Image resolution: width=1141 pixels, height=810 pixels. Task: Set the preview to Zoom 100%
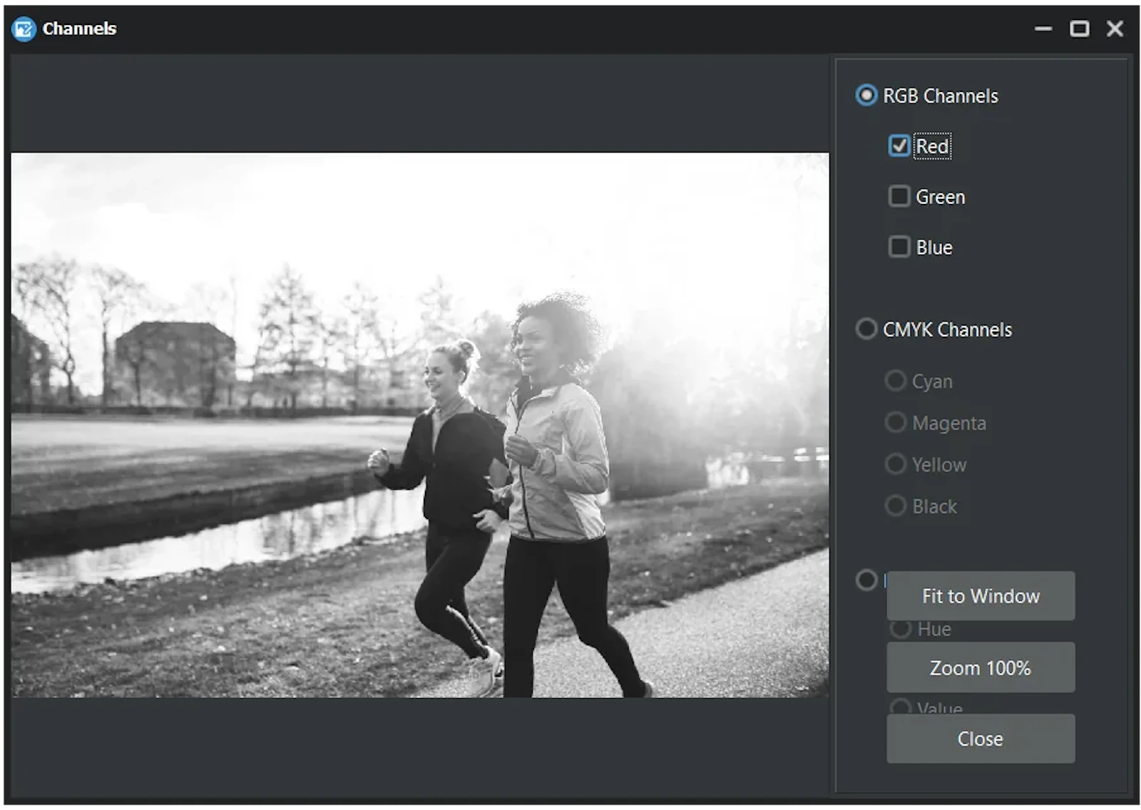pos(981,667)
